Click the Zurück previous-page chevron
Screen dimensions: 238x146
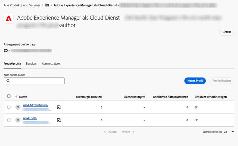click(105, 132)
